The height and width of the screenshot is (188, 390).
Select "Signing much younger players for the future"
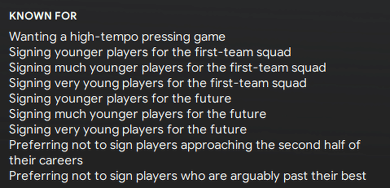tap(137, 114)
